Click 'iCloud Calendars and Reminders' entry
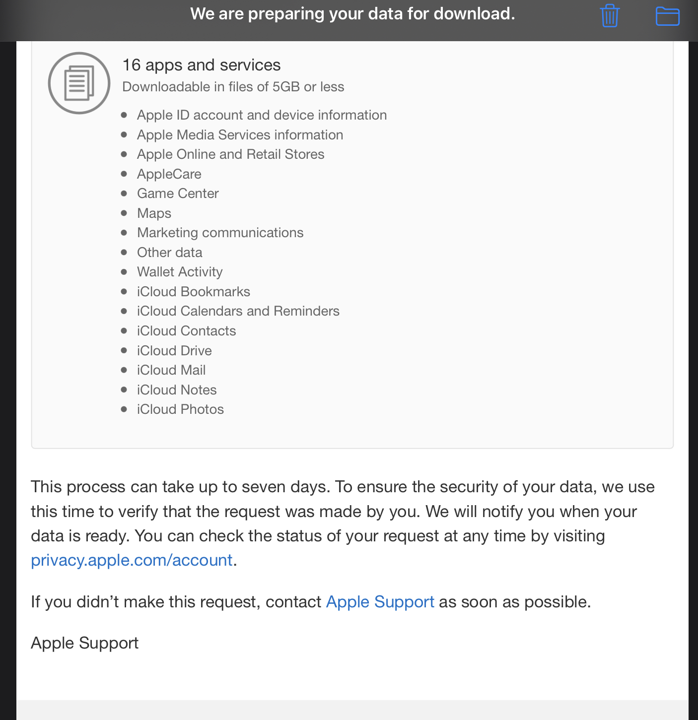The image size is (698, 720). click(238, 311)
